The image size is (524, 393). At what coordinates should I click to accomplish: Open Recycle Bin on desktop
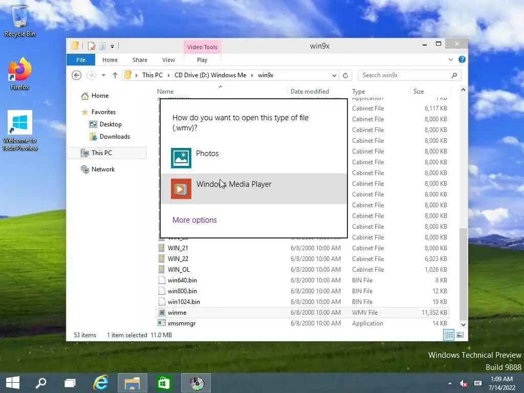click(x=20, y=20)
